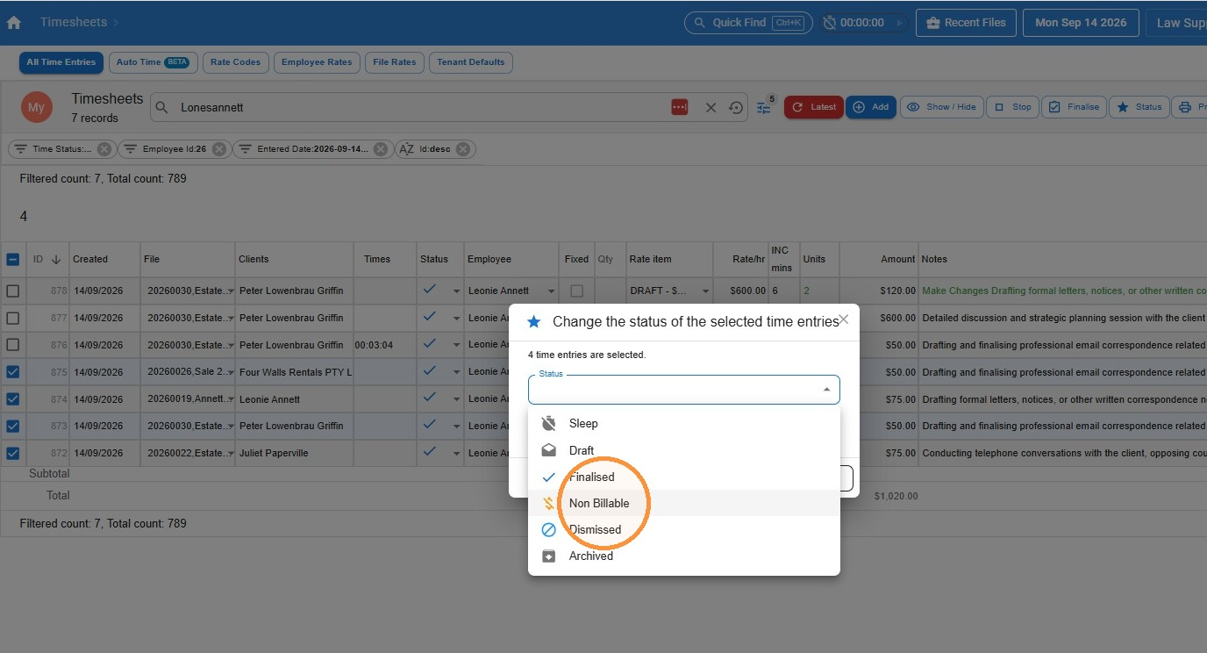Viewport: 1207px width, 653px height.
Task: Click the Status star button
Action: coord(1139,107)
